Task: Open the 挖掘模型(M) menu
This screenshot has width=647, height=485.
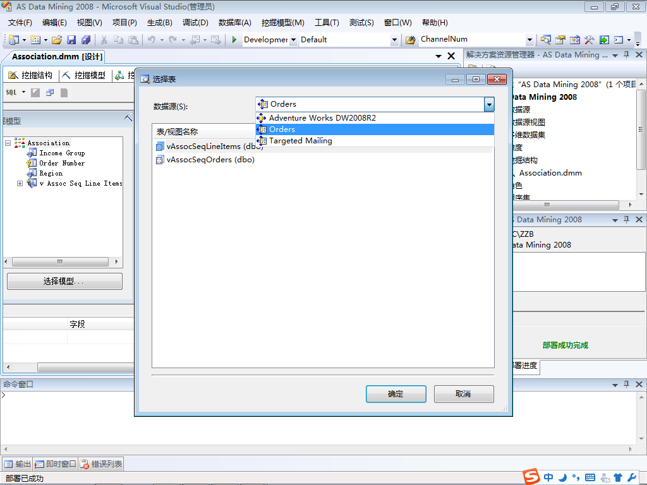Action: [x=282, y=23]
